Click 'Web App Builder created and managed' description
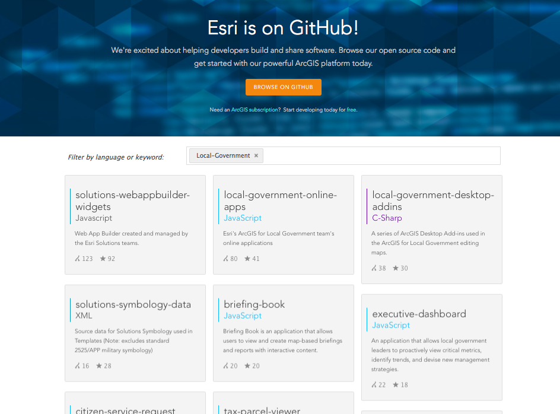This screenshot has width=560, height=414. 131,238
